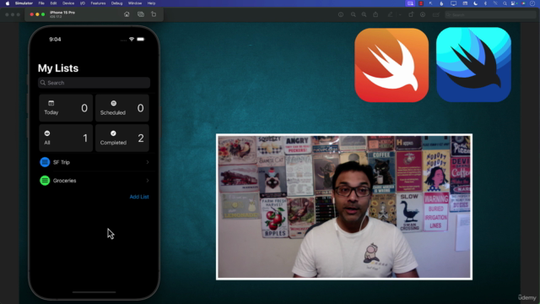The height and width of the screenshot is (304, 540).
Task: Open the Apple menu
Action: (x=8, y=3)
